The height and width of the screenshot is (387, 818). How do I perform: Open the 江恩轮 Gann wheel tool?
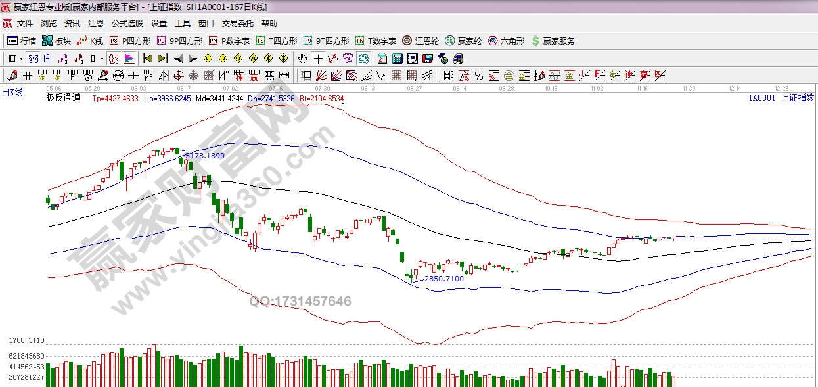point(420,41)
